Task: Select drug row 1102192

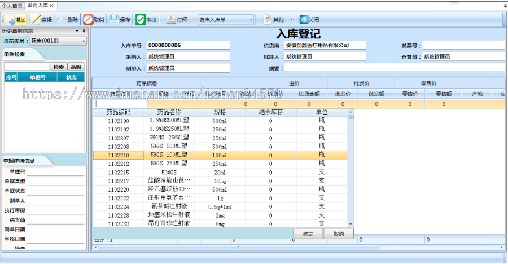Action: click(220, 130)
